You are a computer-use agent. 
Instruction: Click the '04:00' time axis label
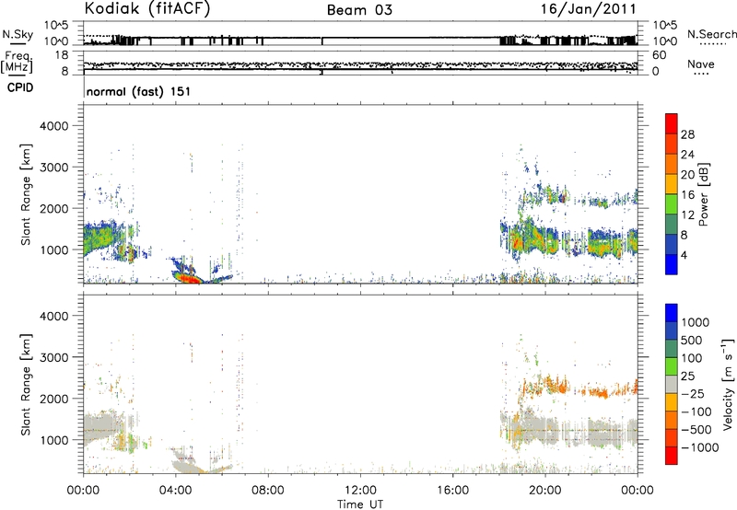(175, 491)
